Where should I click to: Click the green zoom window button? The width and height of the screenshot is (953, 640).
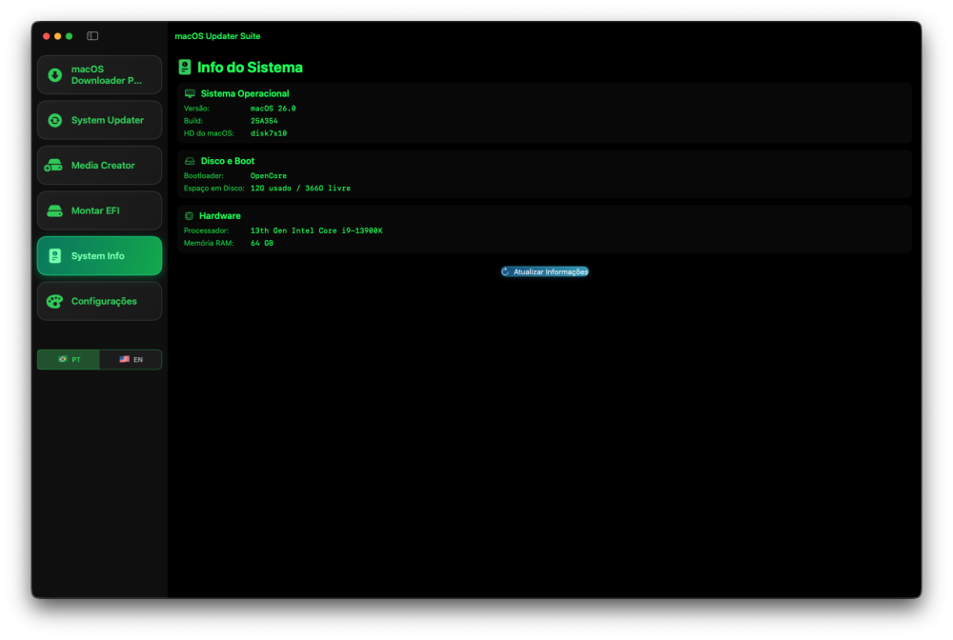click(70, 36)
